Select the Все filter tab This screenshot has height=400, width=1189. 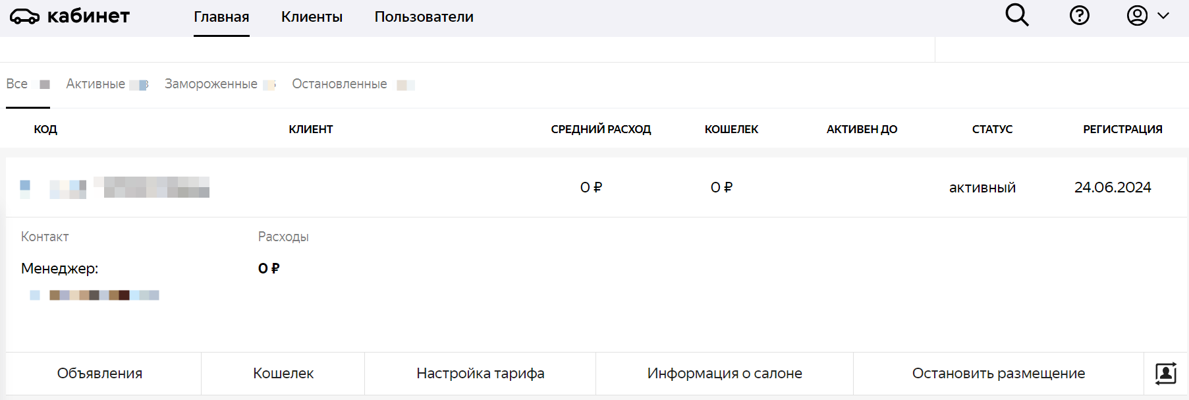(x=18, y=84)
